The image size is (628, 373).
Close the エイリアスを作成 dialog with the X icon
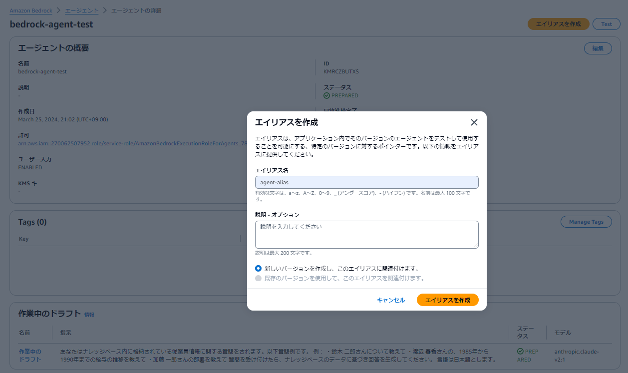(x=474, y=122)
